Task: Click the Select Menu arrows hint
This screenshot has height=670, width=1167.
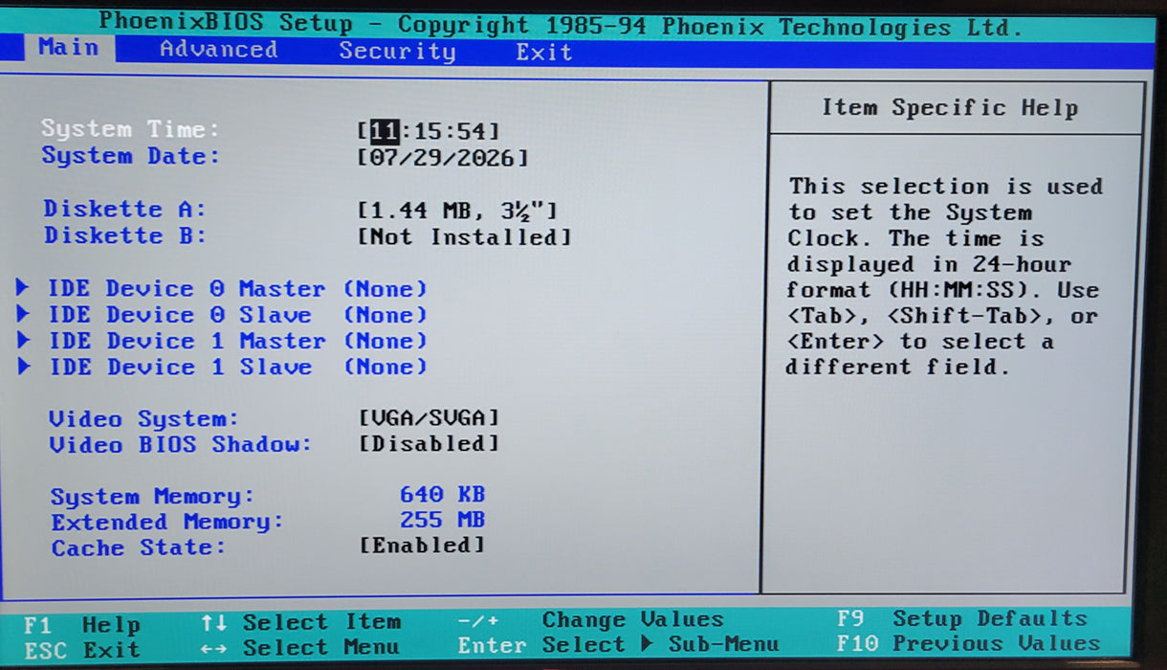Action: [300, 648]
